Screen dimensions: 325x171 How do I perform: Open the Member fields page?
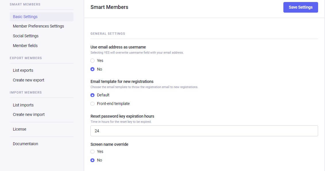pos(25,46)
